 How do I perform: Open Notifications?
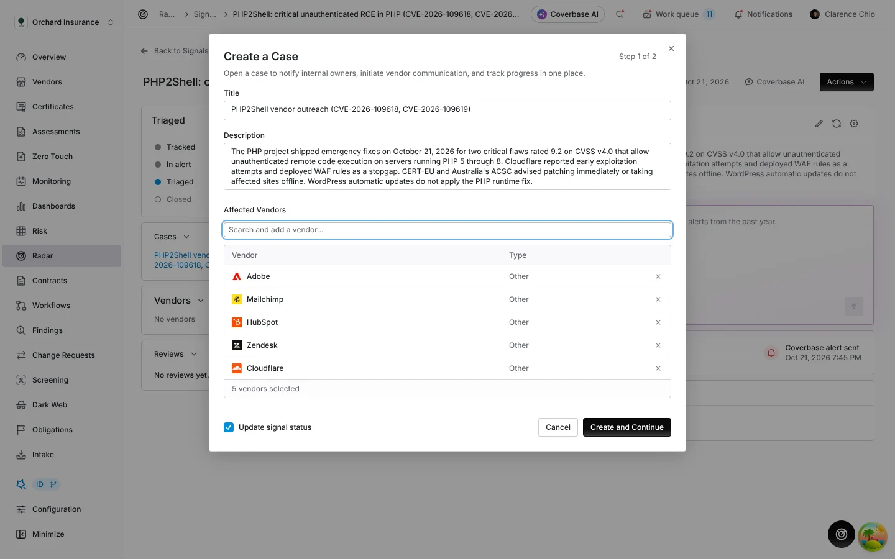[763, 14]
